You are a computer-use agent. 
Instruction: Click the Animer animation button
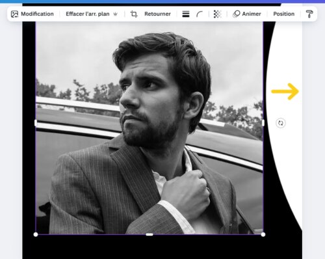point(247,14)
